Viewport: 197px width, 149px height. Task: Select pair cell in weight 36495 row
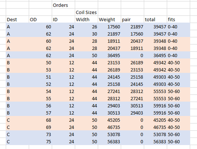tap(132, 55)
